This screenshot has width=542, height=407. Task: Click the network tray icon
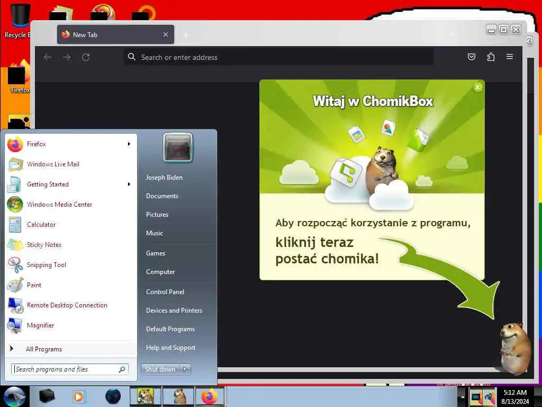point(476,397)
